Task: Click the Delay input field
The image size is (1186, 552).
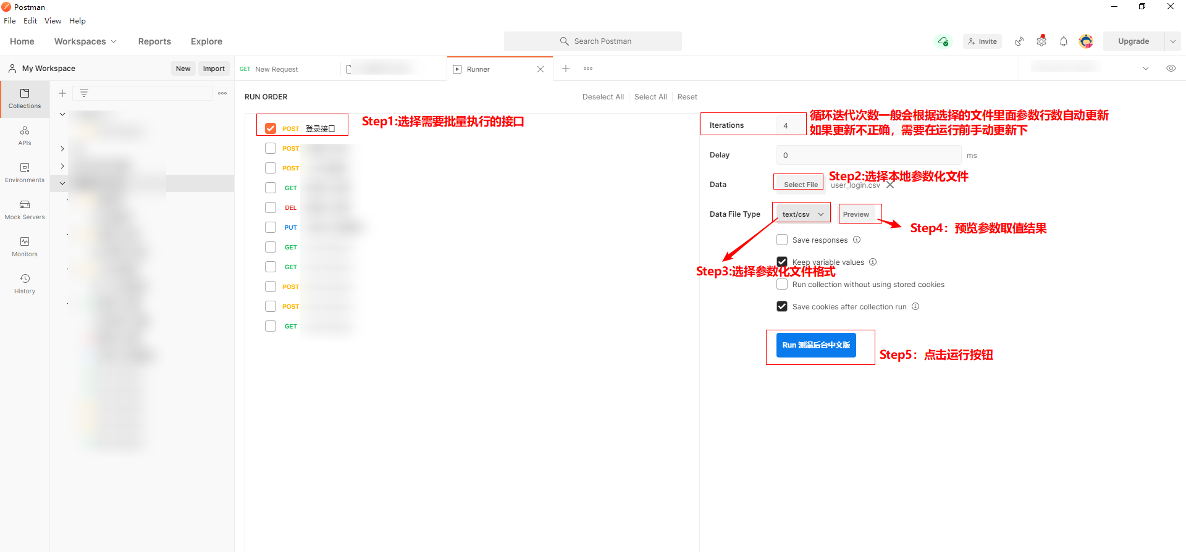Action: coord(868,155)
